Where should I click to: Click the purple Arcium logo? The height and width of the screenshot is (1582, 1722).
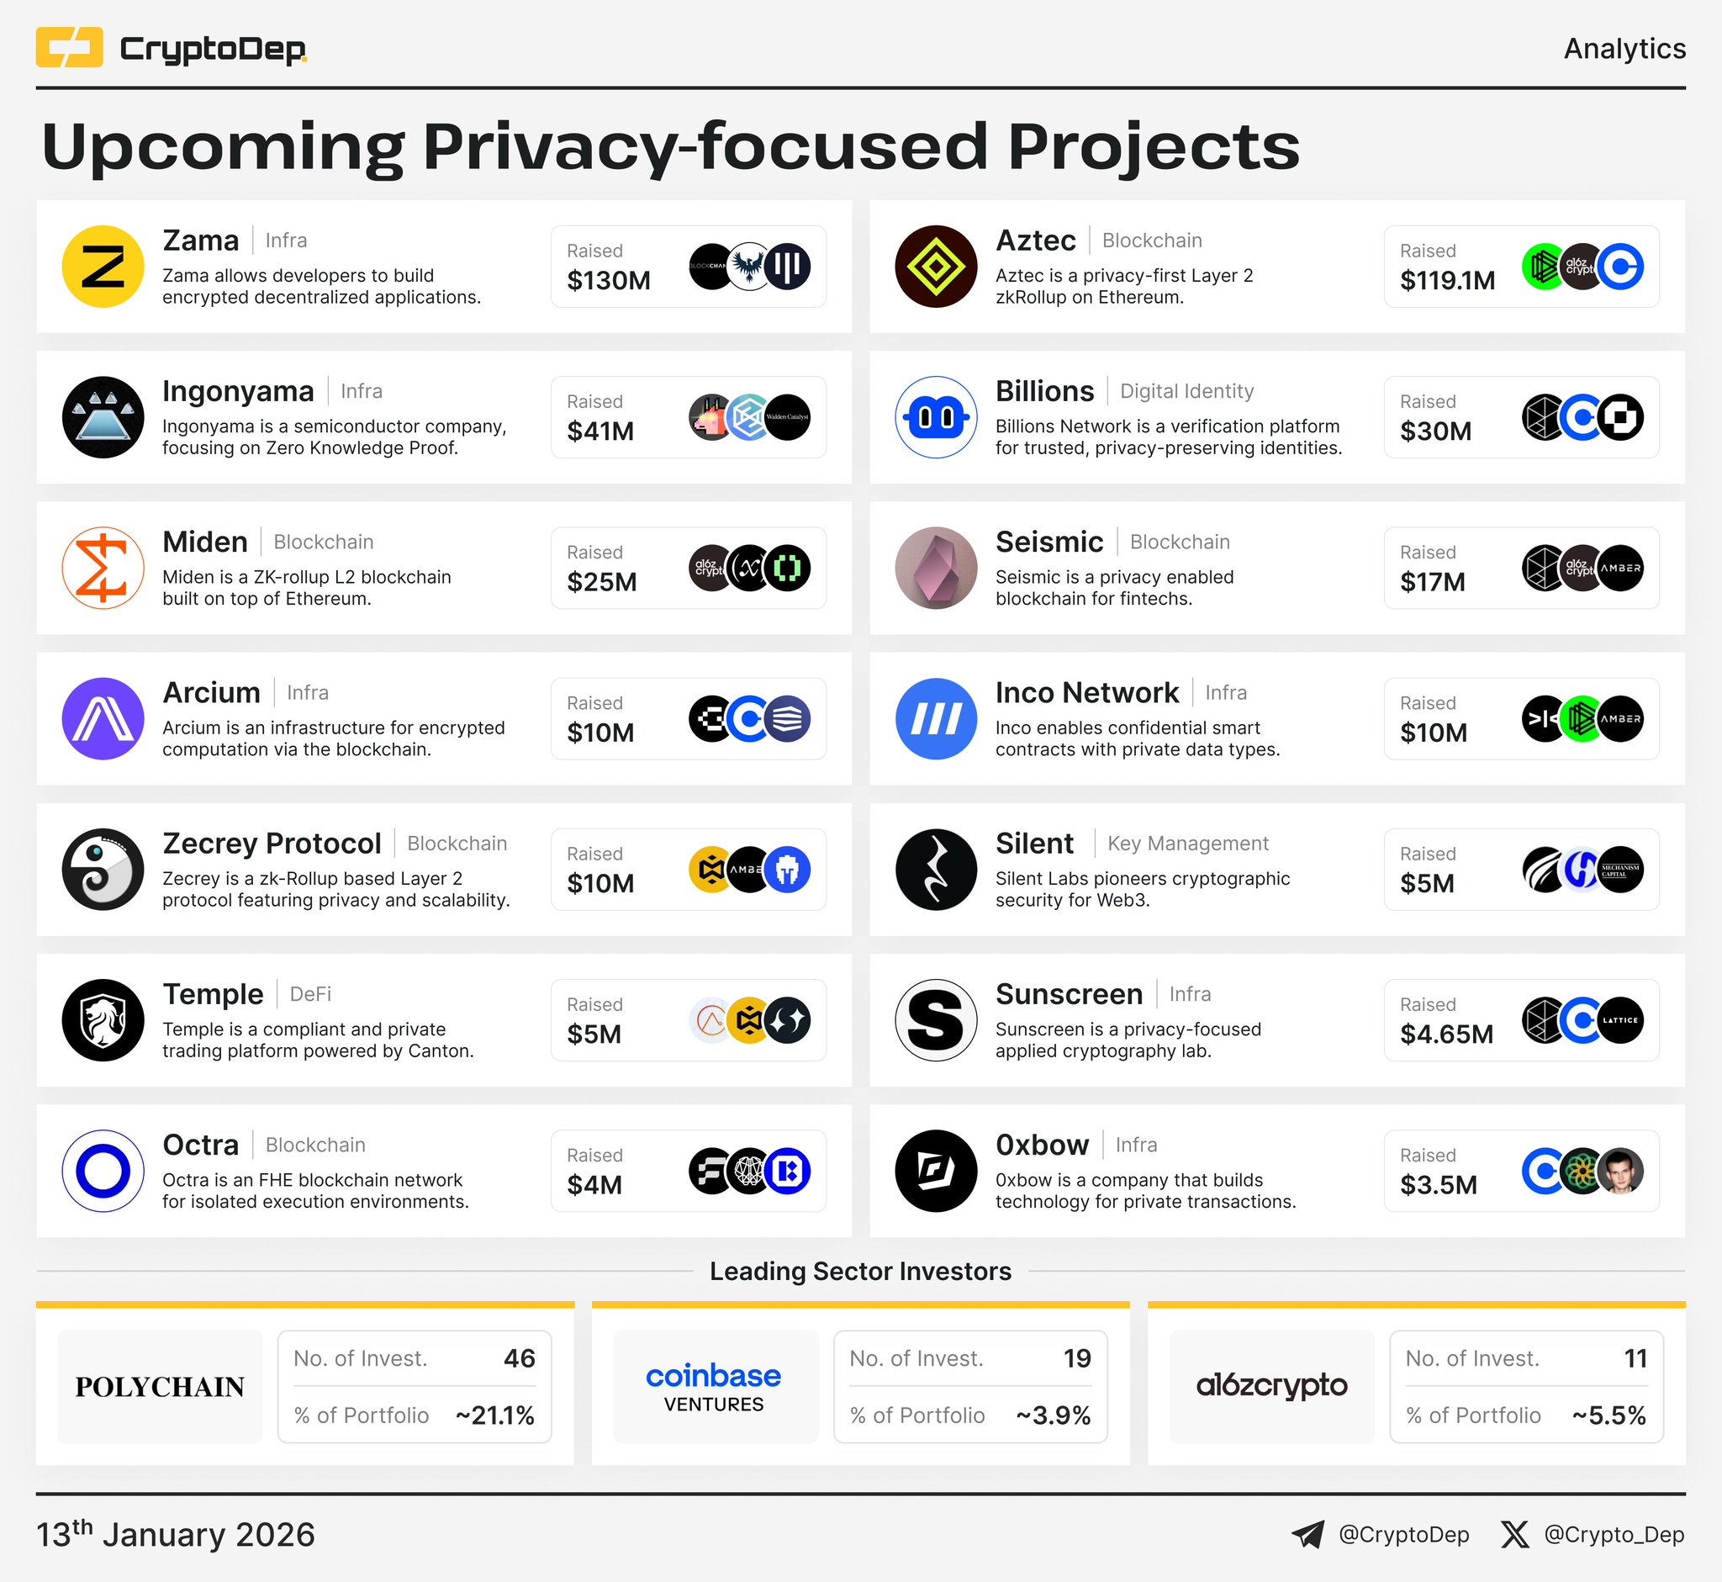click(103, 718)
